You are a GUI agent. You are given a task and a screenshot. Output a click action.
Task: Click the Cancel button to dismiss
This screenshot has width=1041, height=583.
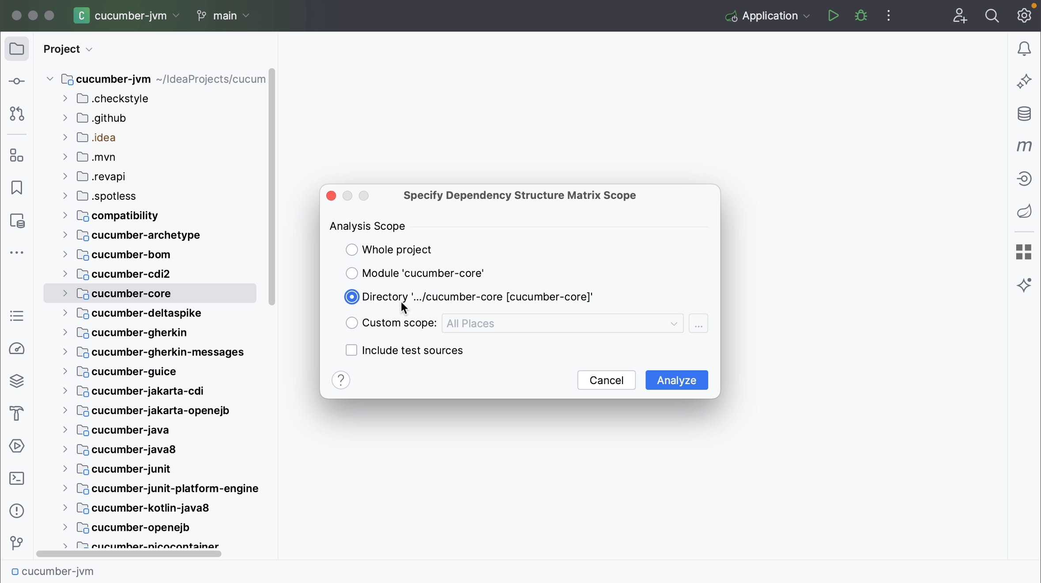[x=606, y=380]
